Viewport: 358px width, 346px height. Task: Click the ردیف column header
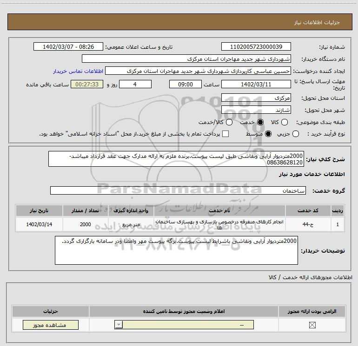point(338,210)
